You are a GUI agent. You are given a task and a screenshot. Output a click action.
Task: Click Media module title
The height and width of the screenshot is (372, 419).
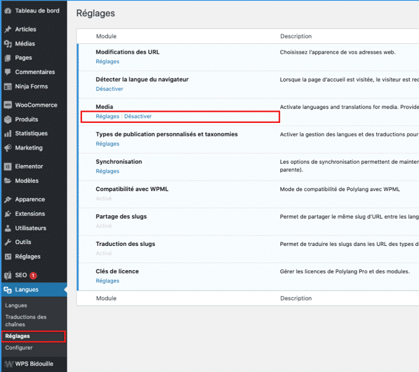point(104,107)
